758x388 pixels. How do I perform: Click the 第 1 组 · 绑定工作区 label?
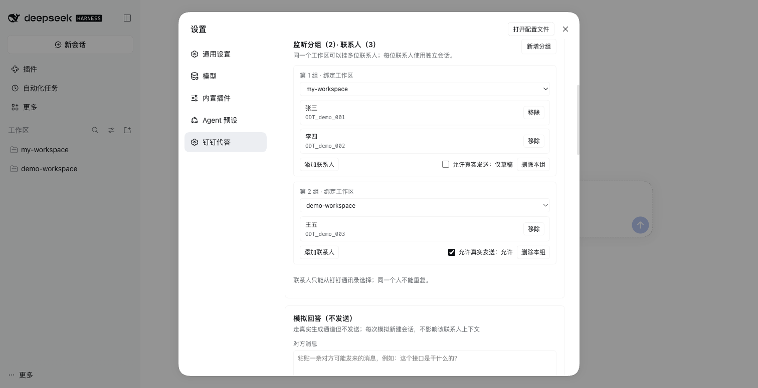coord(326,76)
